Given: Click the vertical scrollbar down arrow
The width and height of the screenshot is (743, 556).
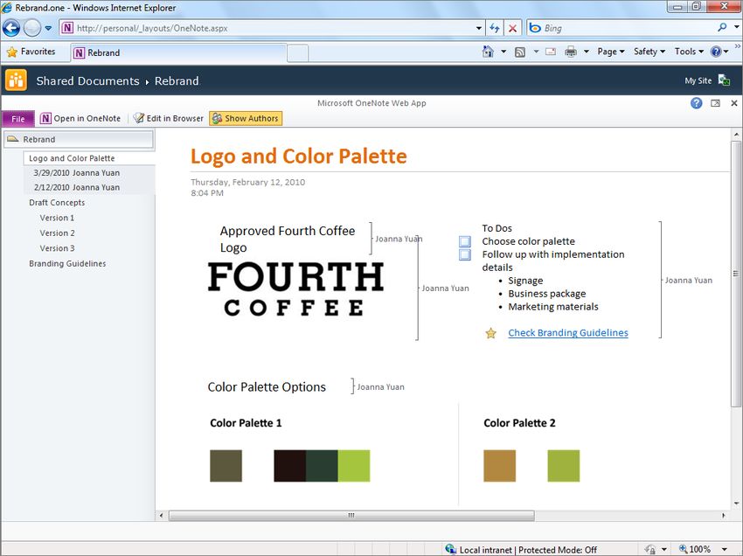Looking at the screenshot, I should coord(736,504).
